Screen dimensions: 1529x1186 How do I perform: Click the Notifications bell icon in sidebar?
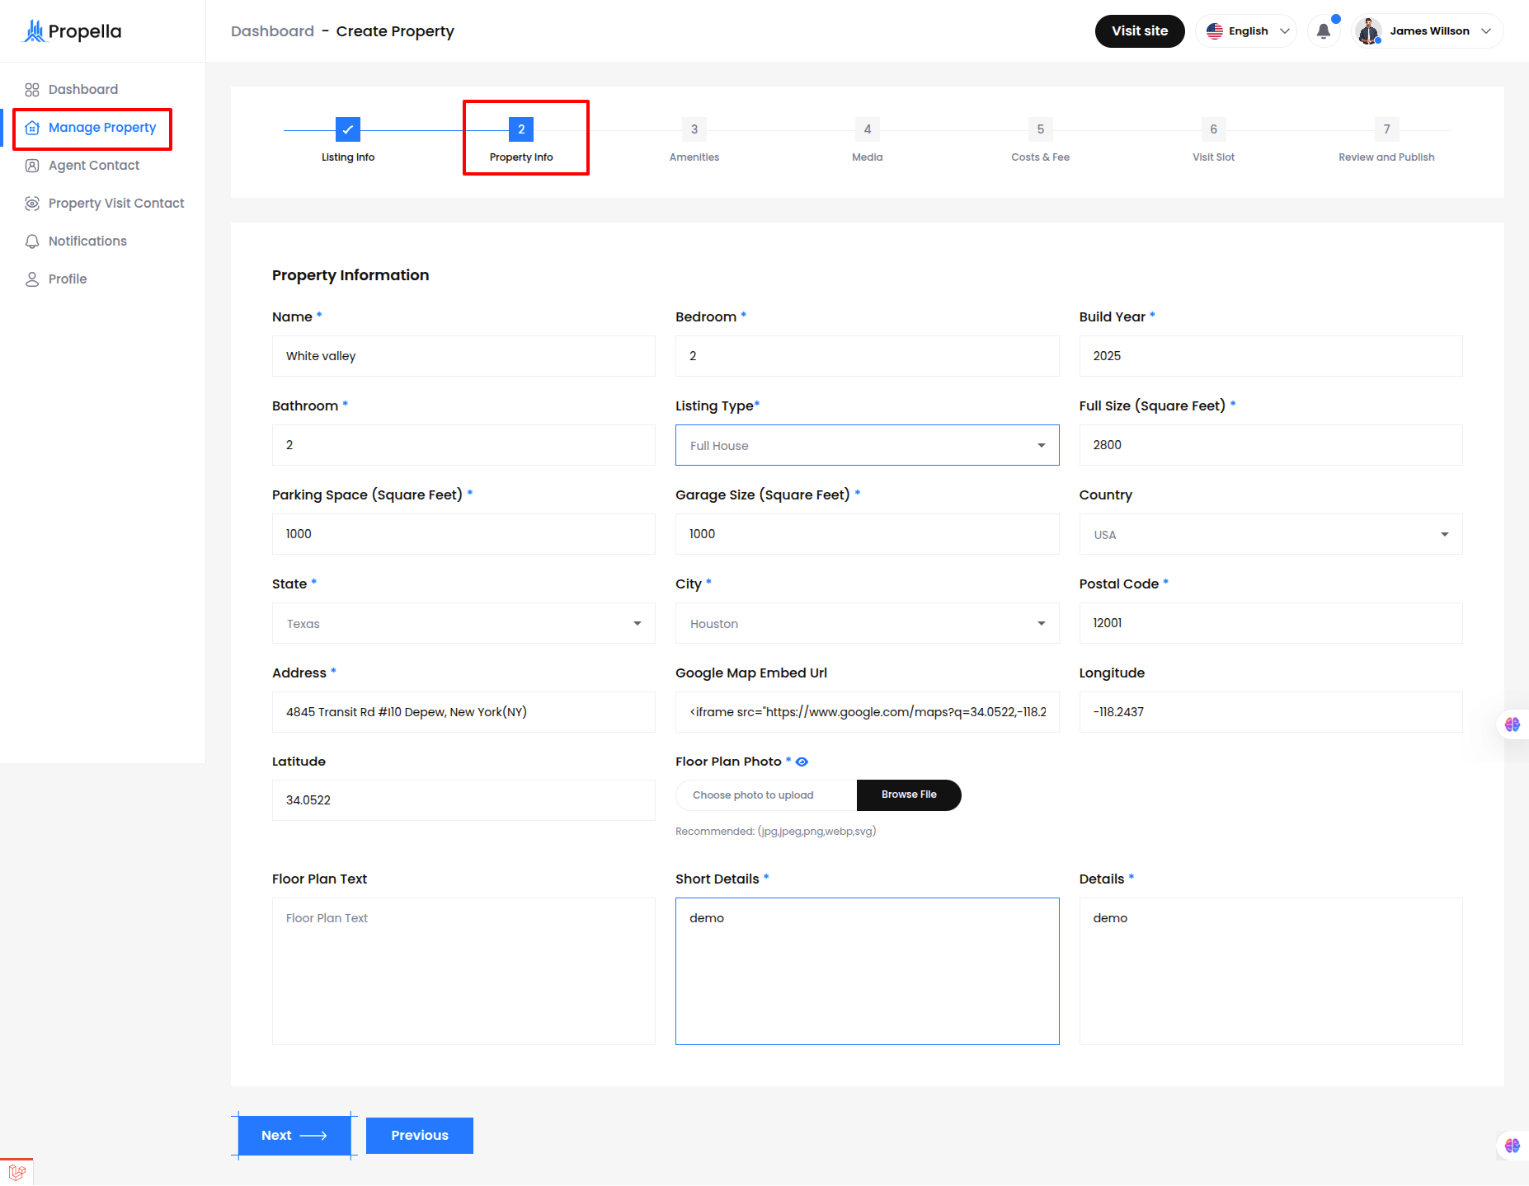click(x=32, y=241)
